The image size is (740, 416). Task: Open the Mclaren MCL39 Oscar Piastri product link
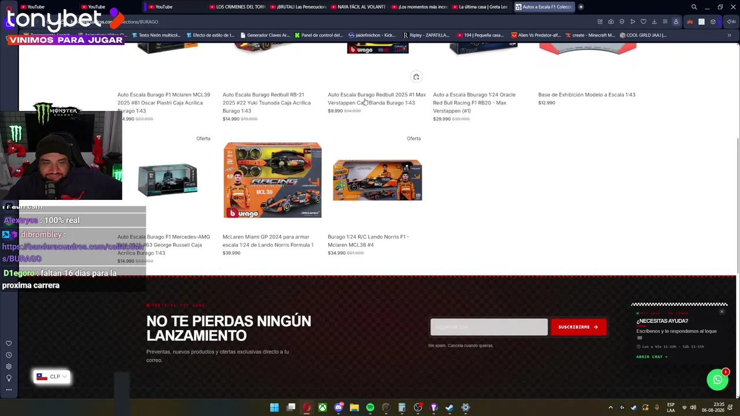(x=164, y=102)
